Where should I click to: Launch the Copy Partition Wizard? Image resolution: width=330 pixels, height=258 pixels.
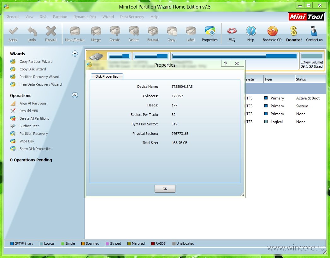tap(36, 62)
